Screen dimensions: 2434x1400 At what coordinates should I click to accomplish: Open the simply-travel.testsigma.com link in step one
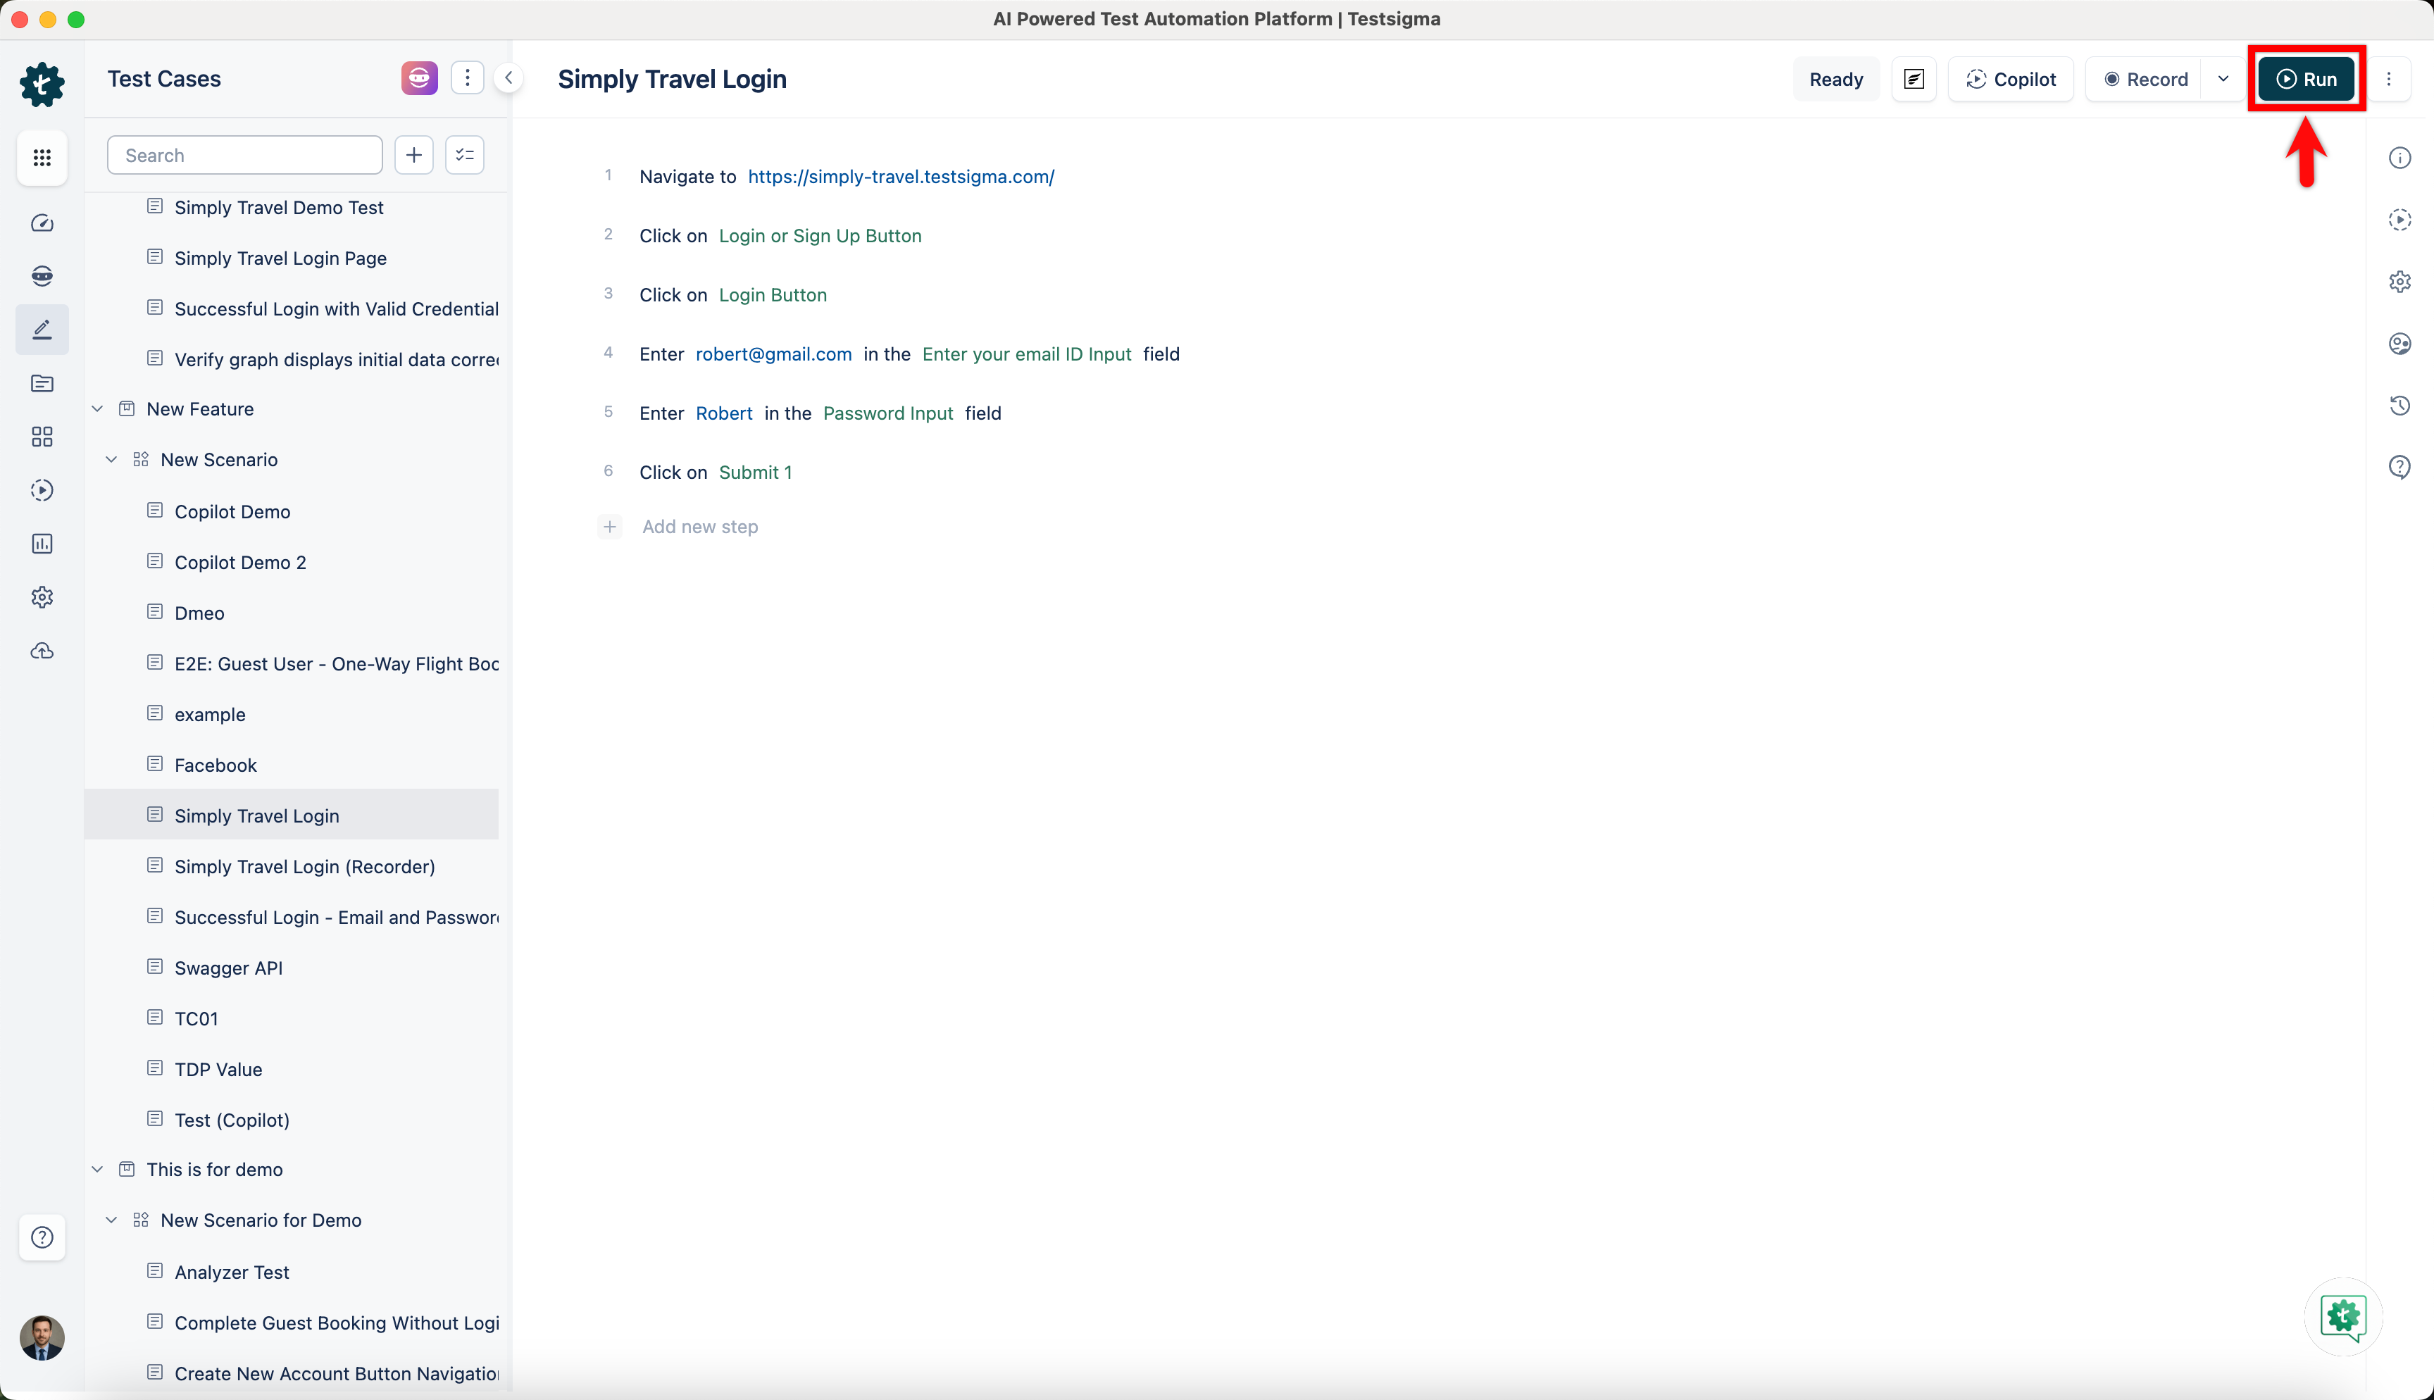click(x=901, y=176)
